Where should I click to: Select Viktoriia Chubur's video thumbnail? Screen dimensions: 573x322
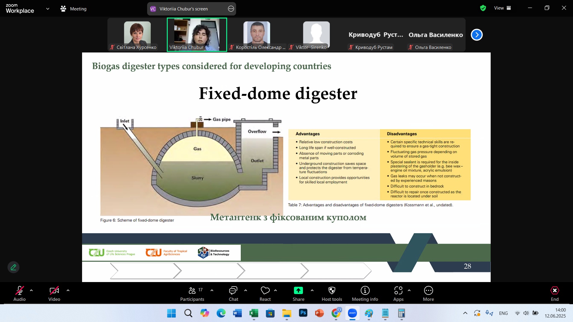(x=197, y=35)
